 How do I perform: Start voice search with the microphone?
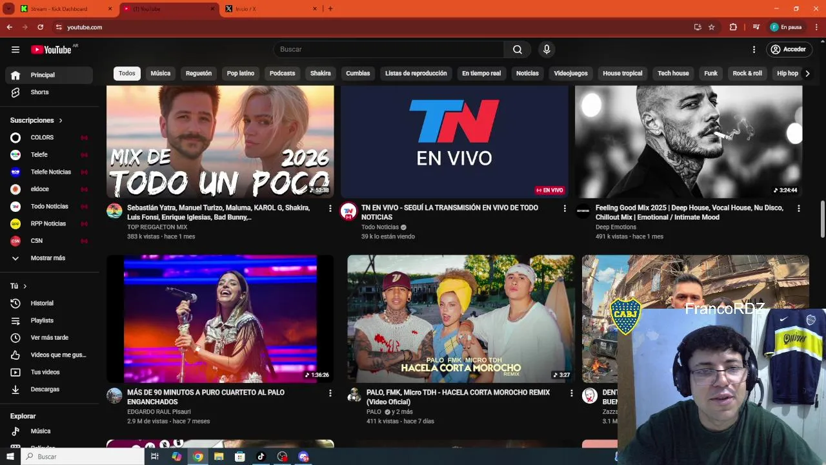(547, 50)
